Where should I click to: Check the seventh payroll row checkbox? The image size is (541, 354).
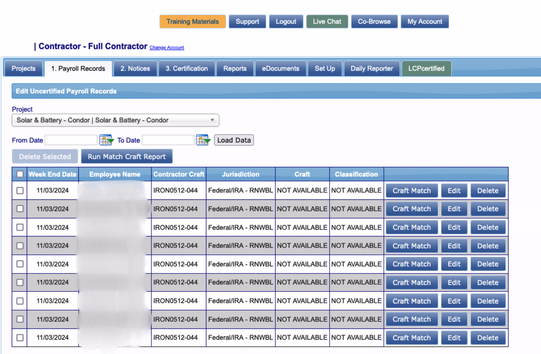point(20,301)
